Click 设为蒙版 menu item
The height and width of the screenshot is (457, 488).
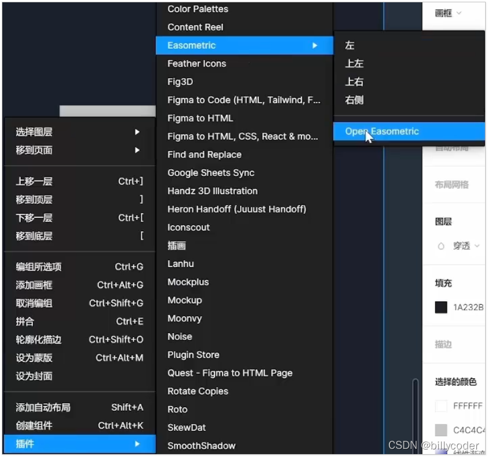(79, 358)
